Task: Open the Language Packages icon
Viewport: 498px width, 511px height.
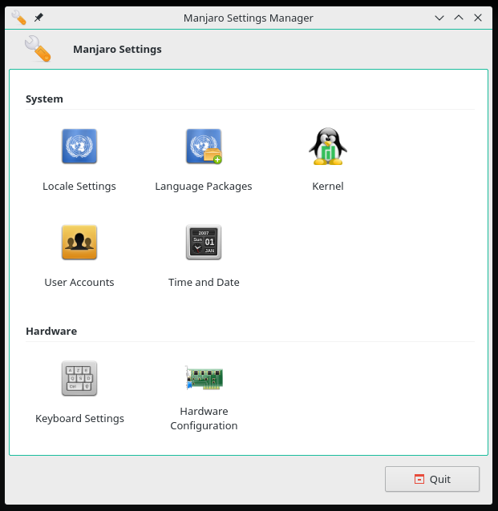Action: coord(204,146)
